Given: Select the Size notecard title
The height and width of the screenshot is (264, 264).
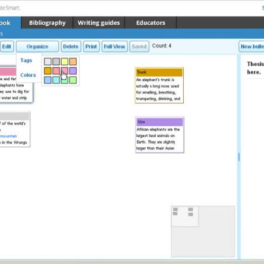Looking at the screenshot, I should click(x=159, y=122).
